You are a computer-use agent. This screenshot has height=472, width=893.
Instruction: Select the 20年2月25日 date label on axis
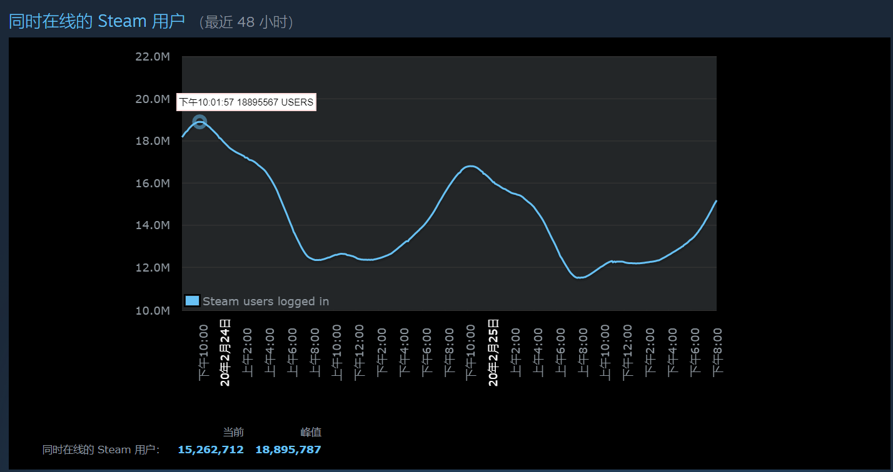[x=493, y=352]
